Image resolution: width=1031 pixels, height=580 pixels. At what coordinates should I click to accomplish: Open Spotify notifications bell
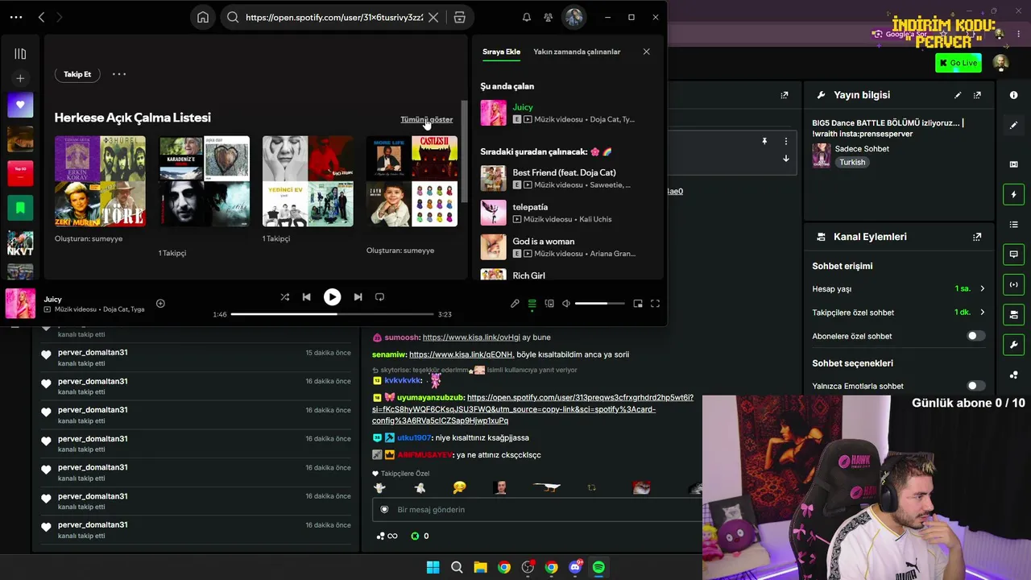[x=526, y=17]
